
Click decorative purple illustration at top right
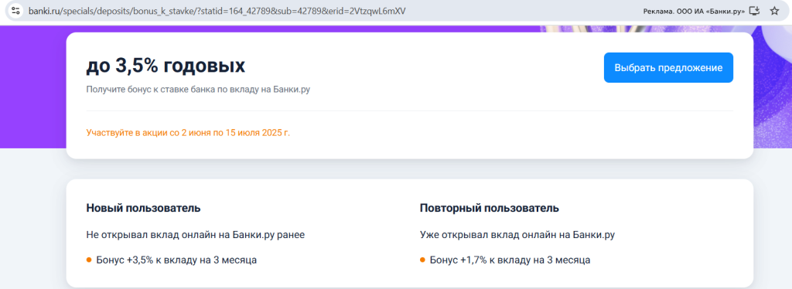click(773, 86)
